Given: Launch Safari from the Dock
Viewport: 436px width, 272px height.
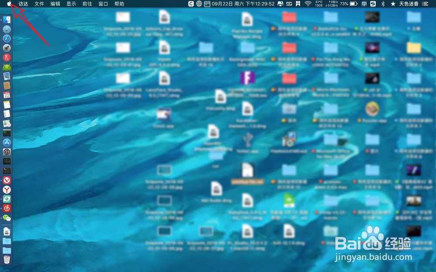Looking at the screenshot, I should [7, 39].
